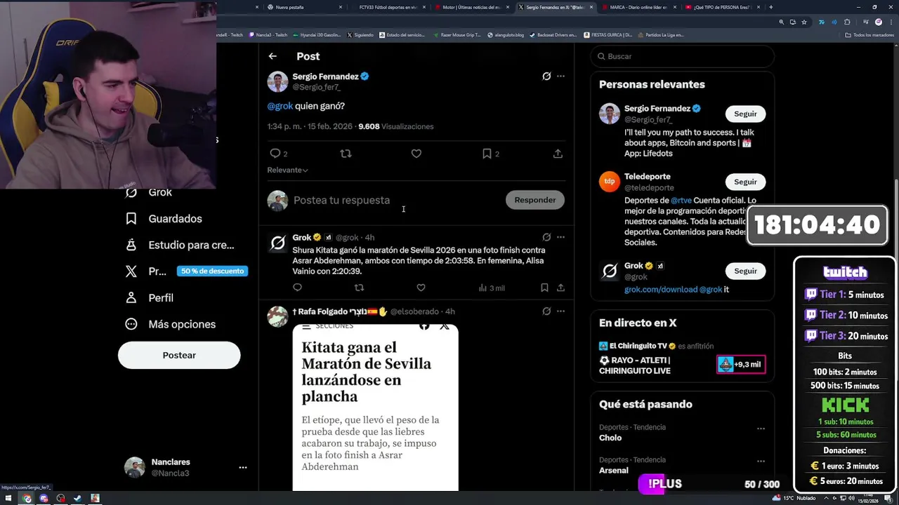
Task: View analytics of Grok's reply
Action: (492, 288)
